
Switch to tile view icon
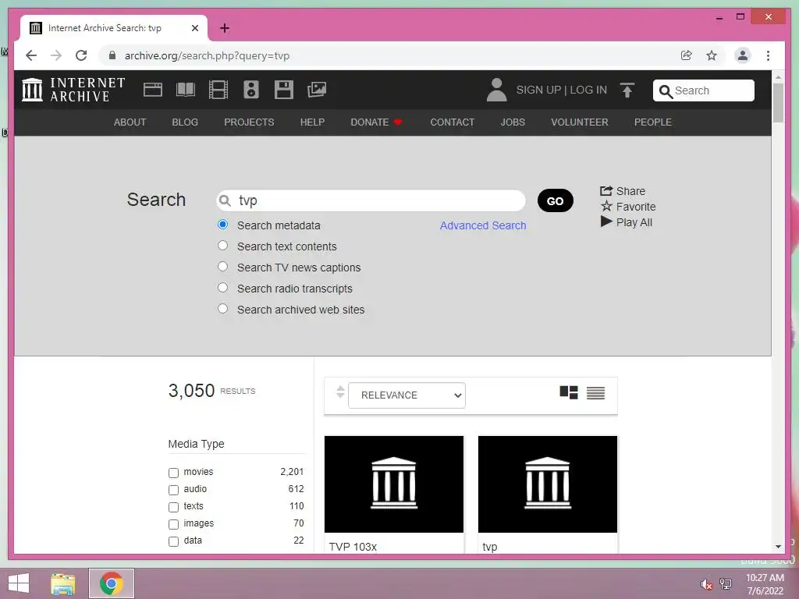[x=569, y=393]
